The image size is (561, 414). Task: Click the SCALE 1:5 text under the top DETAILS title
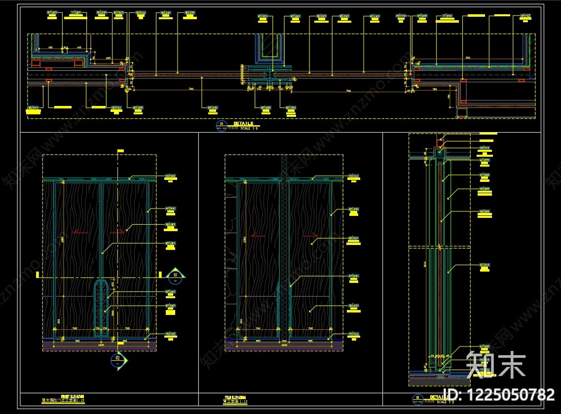coord(249,128)
